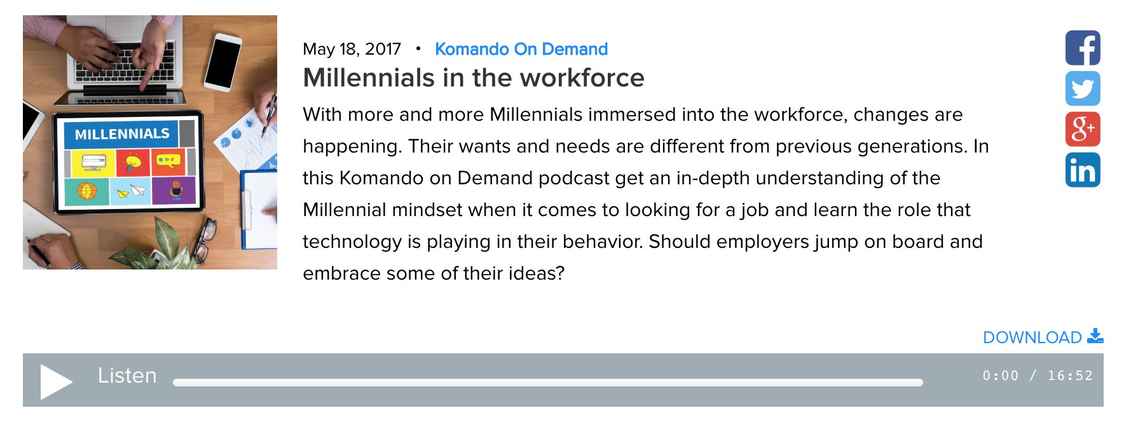1124x422 pixels.
Task: Share the episode on LinkedIn
Action: [x=1083, y=170]
